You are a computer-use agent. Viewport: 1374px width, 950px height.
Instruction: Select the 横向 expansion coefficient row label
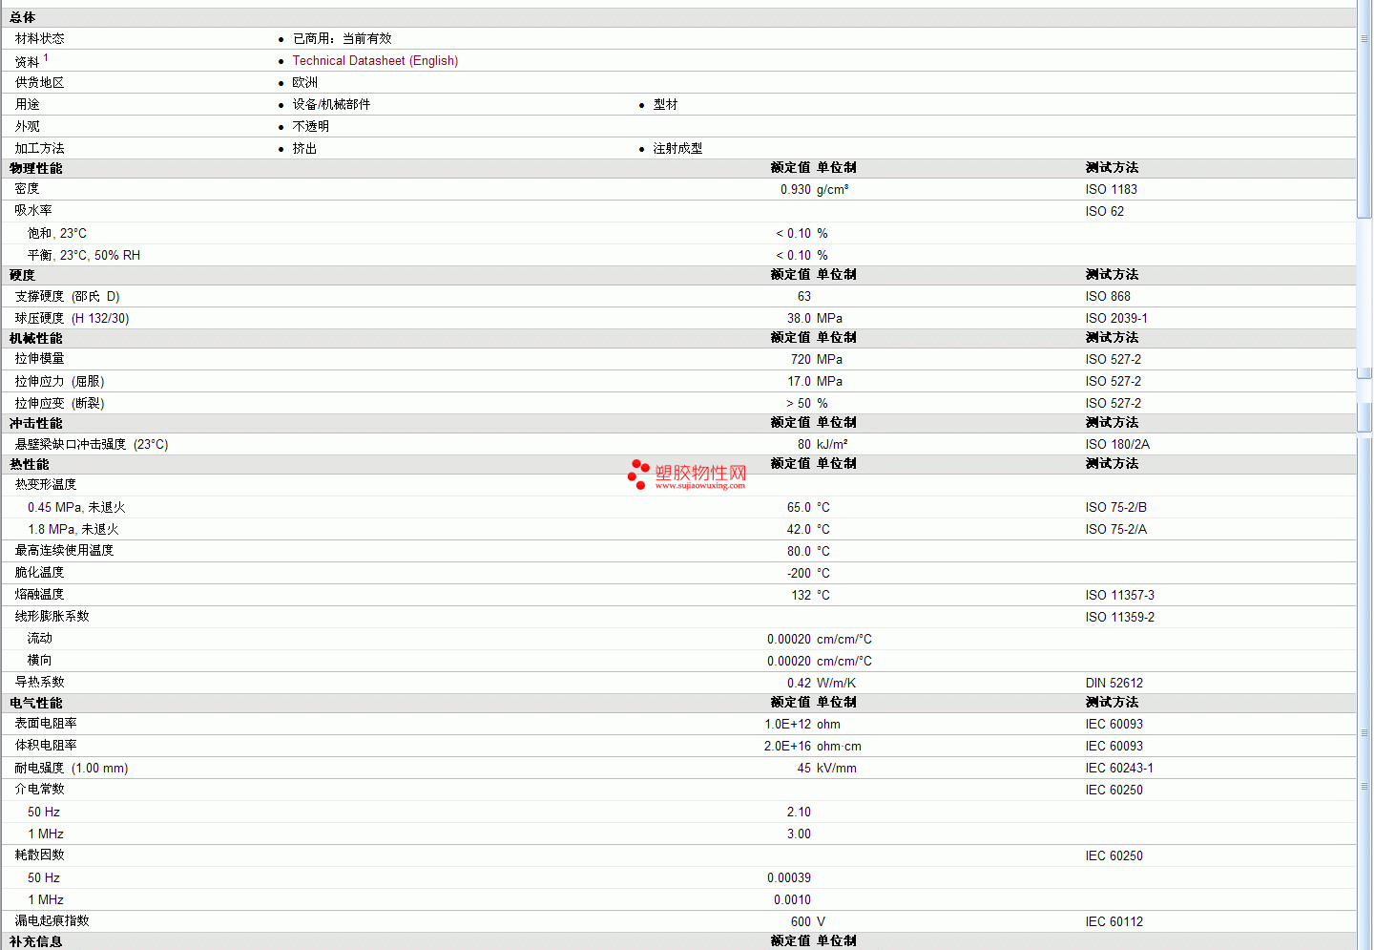(x=40, y=660)
